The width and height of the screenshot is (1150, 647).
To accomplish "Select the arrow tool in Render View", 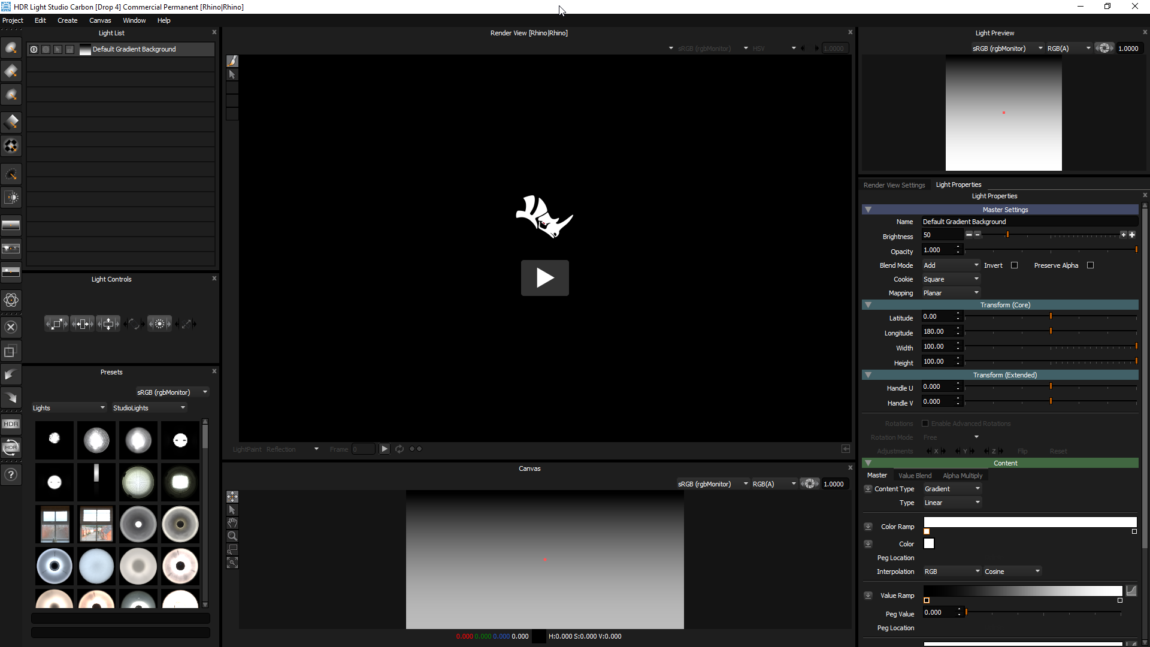I will [x=232, y=74].
